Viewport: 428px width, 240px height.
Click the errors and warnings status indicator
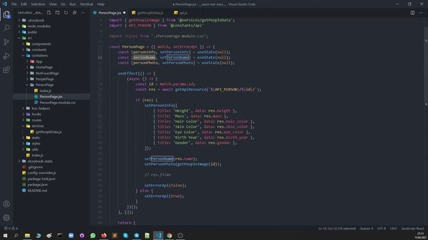[x=11, y=228]
